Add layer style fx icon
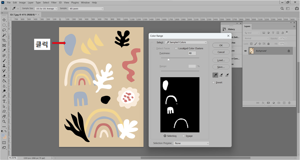This screenshot has width=300, height=160. click(x=263, y=103)
